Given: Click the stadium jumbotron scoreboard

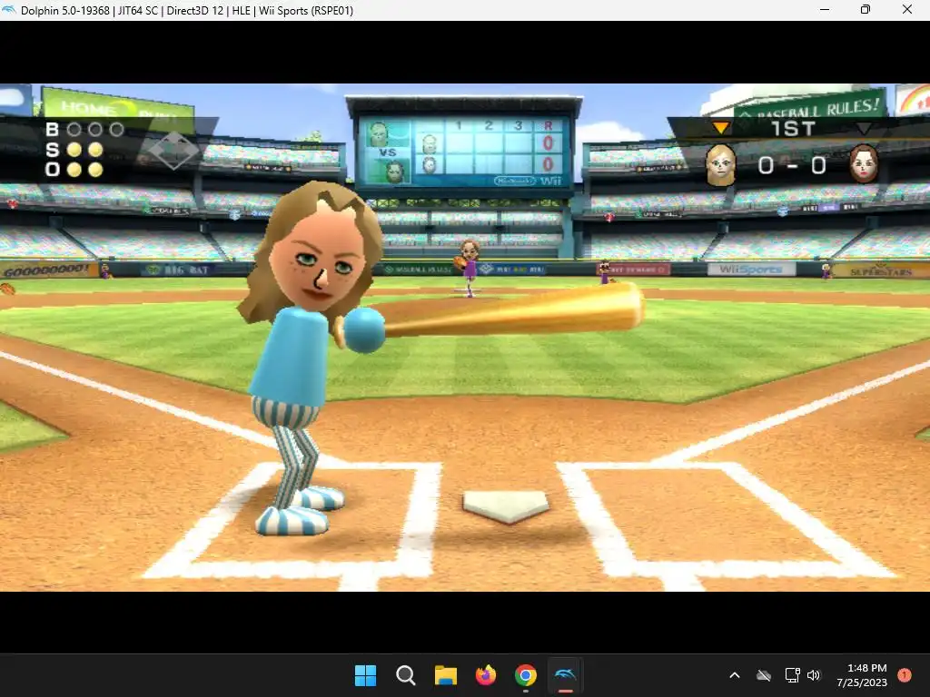Looking at the screenshot, I should [x=464, y=146].
